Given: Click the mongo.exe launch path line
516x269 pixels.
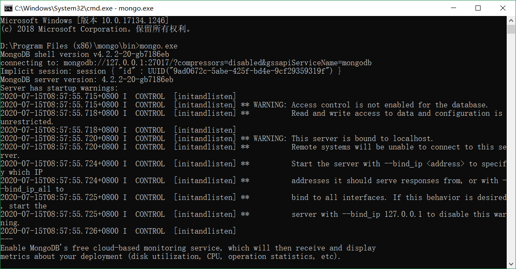Looking at the screenshot, I should (x=89, y=45).
